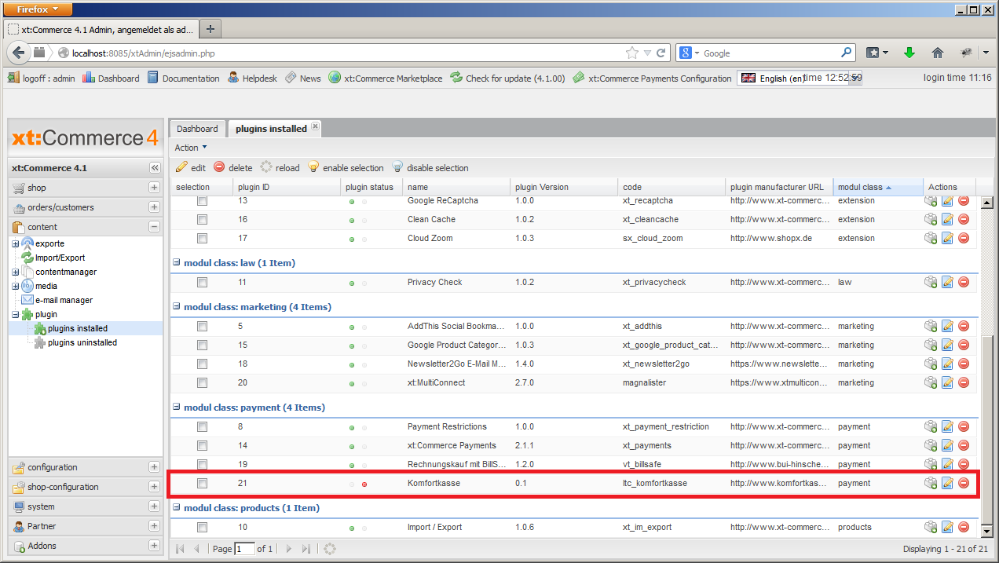Click delete icon for Import / Export plugin
This screenshot has width=999, height=563.
click(x=964, y=527)
